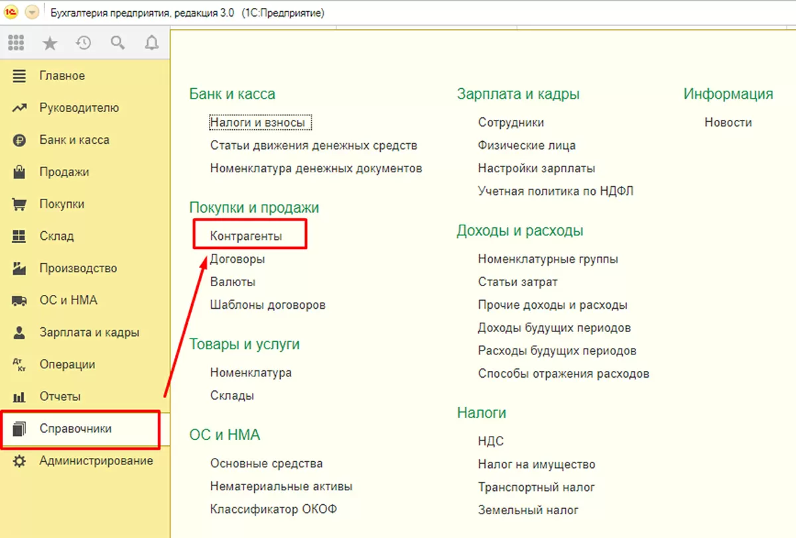Open Склады directory

(x=232, y=396)
